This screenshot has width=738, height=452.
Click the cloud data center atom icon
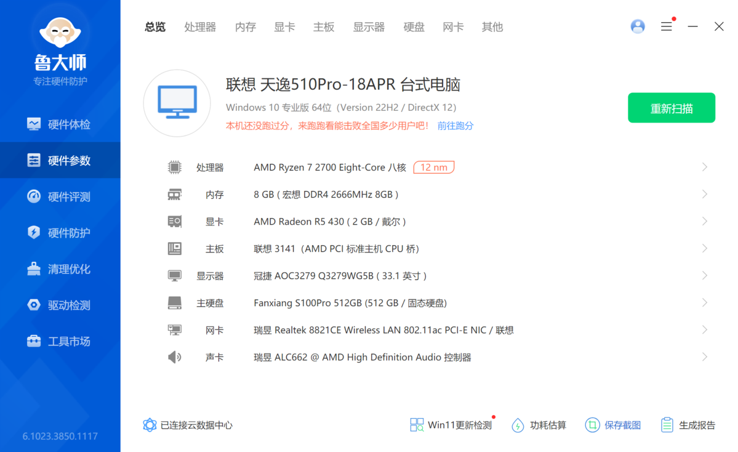click(150, 425)
